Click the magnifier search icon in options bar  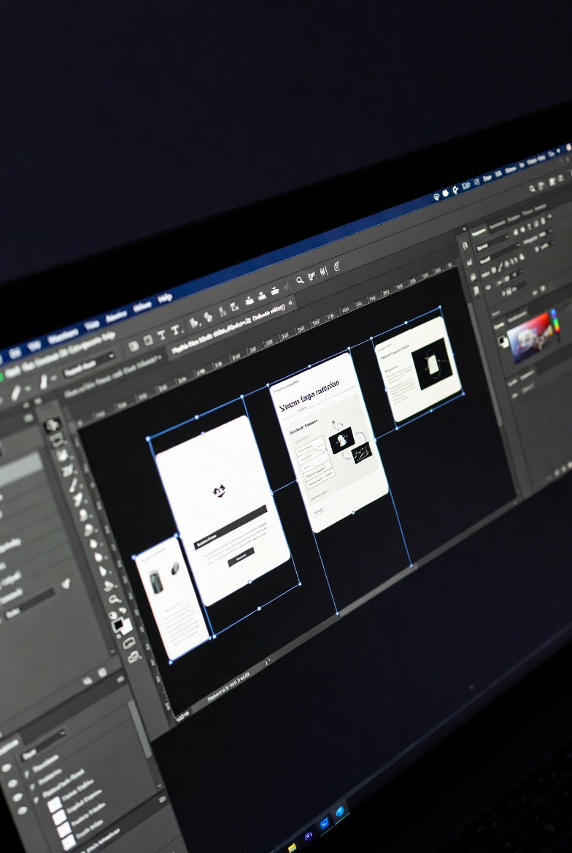(x=300, y=280)
